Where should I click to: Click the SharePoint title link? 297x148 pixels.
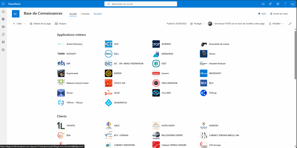click(14, 4)
